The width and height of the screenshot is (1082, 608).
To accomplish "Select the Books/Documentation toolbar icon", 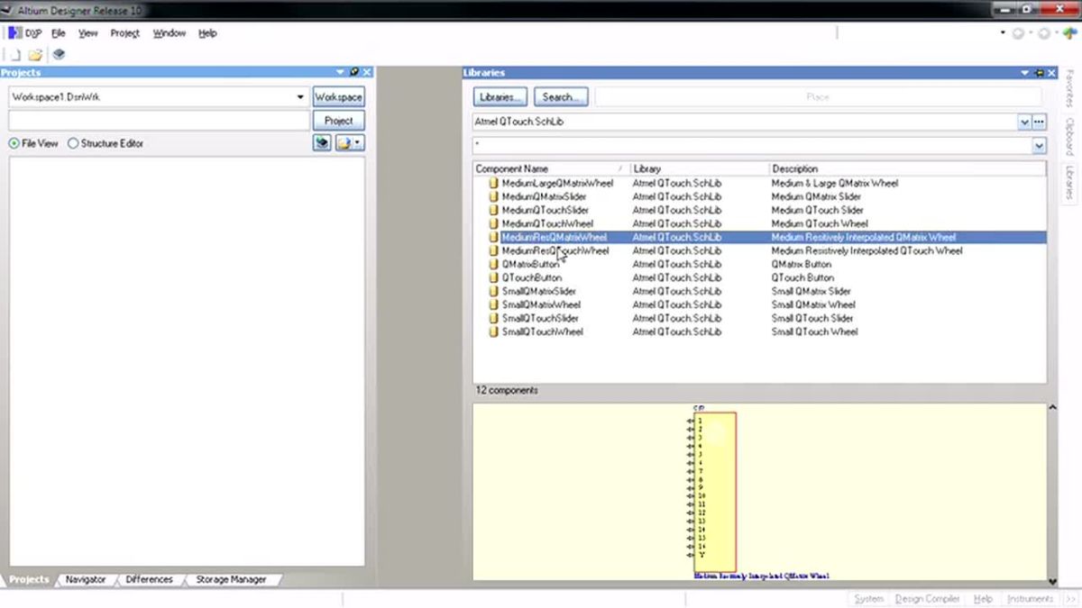I will (58, 54).
